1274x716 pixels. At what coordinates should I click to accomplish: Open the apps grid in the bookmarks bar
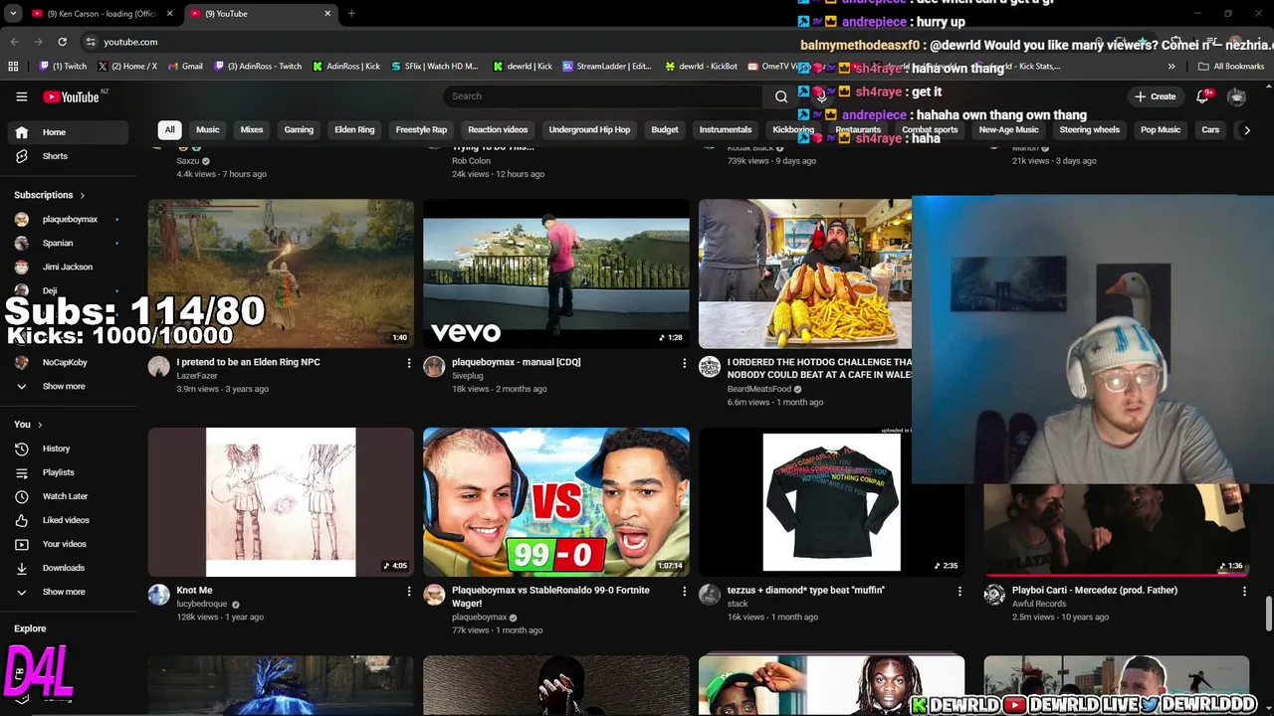(x=13, y=67)
